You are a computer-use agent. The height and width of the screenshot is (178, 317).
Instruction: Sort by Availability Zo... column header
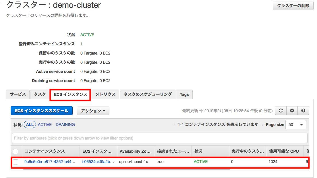point(135,151)
